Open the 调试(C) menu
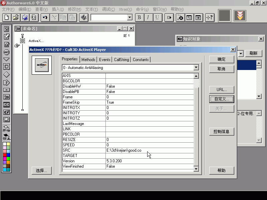Image resolution: width=267 pixels, height=200 pixels. 108,9
